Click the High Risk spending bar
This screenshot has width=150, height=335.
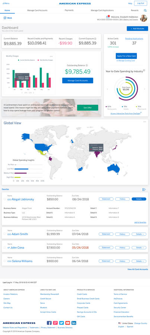pyautogui.click(x=17, y=177)
